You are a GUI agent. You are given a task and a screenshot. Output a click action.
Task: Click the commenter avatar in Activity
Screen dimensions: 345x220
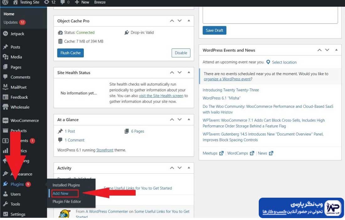65,214
